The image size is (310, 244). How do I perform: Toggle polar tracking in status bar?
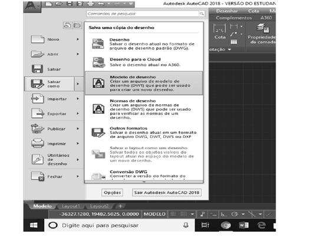point(235,214)
